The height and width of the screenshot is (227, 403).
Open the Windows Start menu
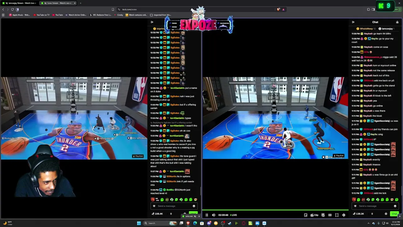[x=139, y=223]
